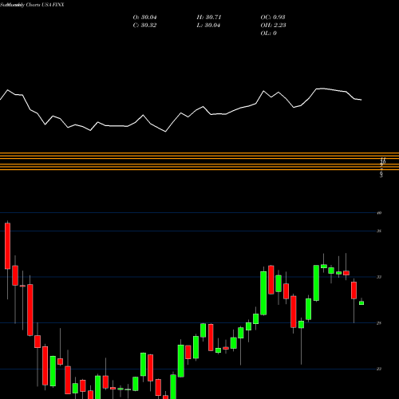Image resolution: width=399 pixels, height=399 pixels.
Task: Click the OC: 0.93 readout
Action: pos(273,18)
